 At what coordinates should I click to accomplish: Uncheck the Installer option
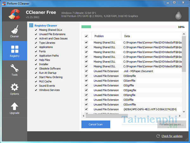(x=36, y=64)
